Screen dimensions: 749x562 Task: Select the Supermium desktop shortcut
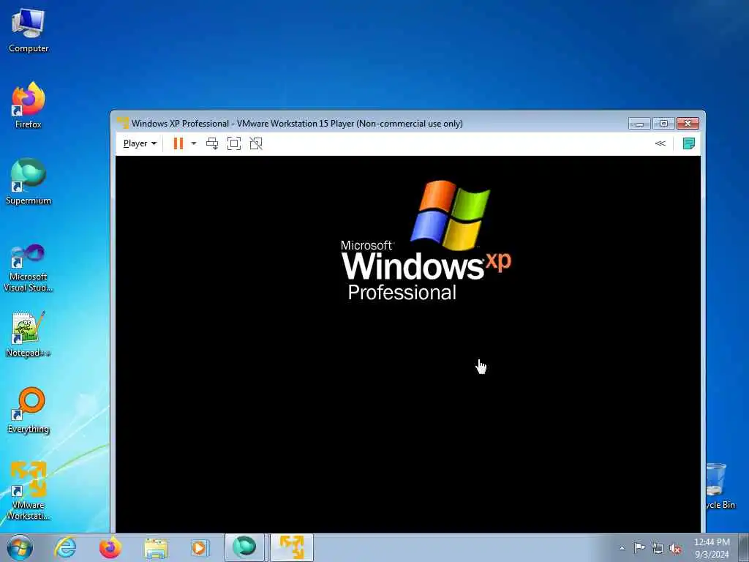(29, 181)
